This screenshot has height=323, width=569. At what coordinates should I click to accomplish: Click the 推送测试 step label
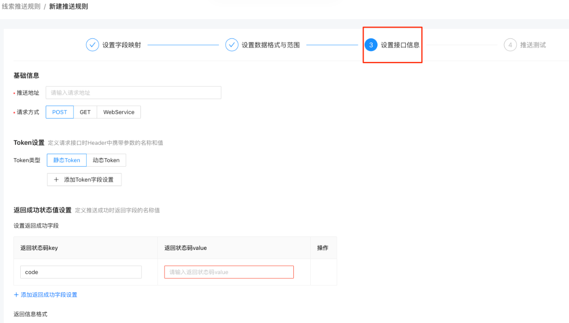[534, 44]
